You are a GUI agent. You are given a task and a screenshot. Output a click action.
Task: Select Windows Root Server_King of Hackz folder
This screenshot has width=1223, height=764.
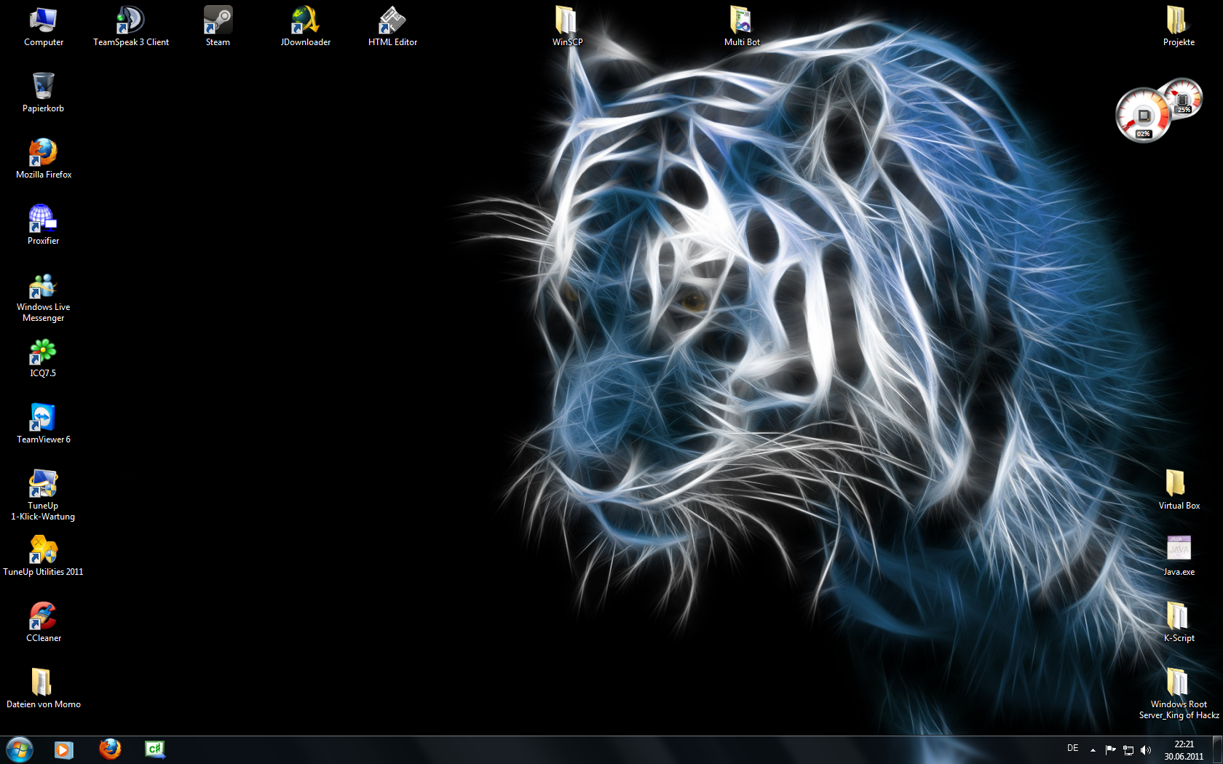pyautogui.click(x=1179, y=694)
